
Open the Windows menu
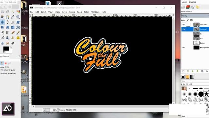point(95,12)
